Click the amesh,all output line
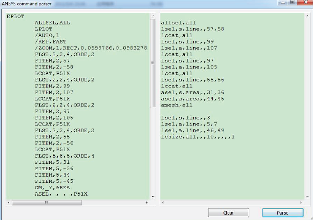The image size is (313, 220). tap(177, 105)
